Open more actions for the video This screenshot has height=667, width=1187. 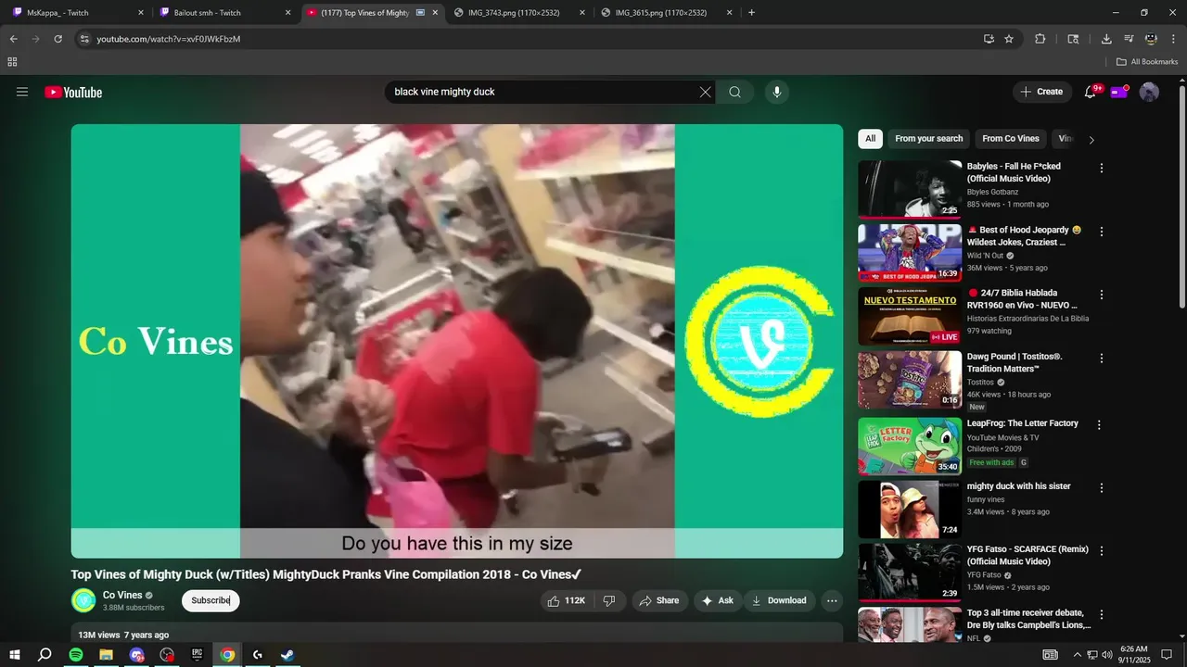click(832, 600)
